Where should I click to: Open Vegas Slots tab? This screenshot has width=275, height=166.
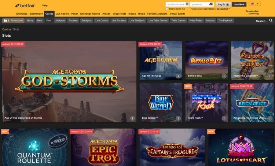(119, 14)
